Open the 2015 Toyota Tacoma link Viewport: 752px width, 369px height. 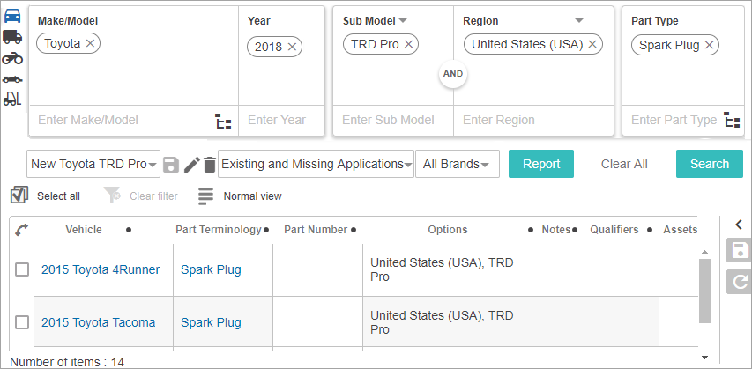99,322
